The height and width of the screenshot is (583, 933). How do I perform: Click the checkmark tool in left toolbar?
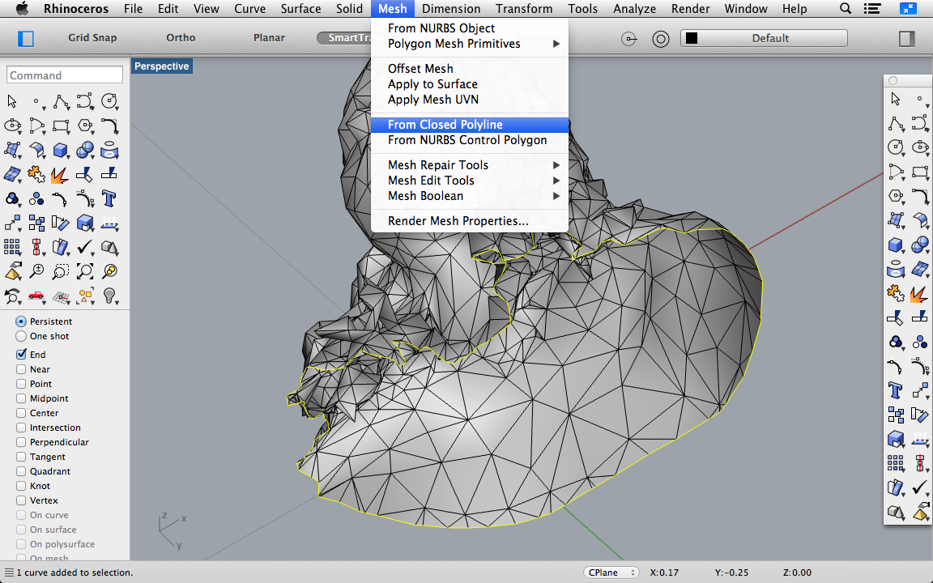(85, 247)
